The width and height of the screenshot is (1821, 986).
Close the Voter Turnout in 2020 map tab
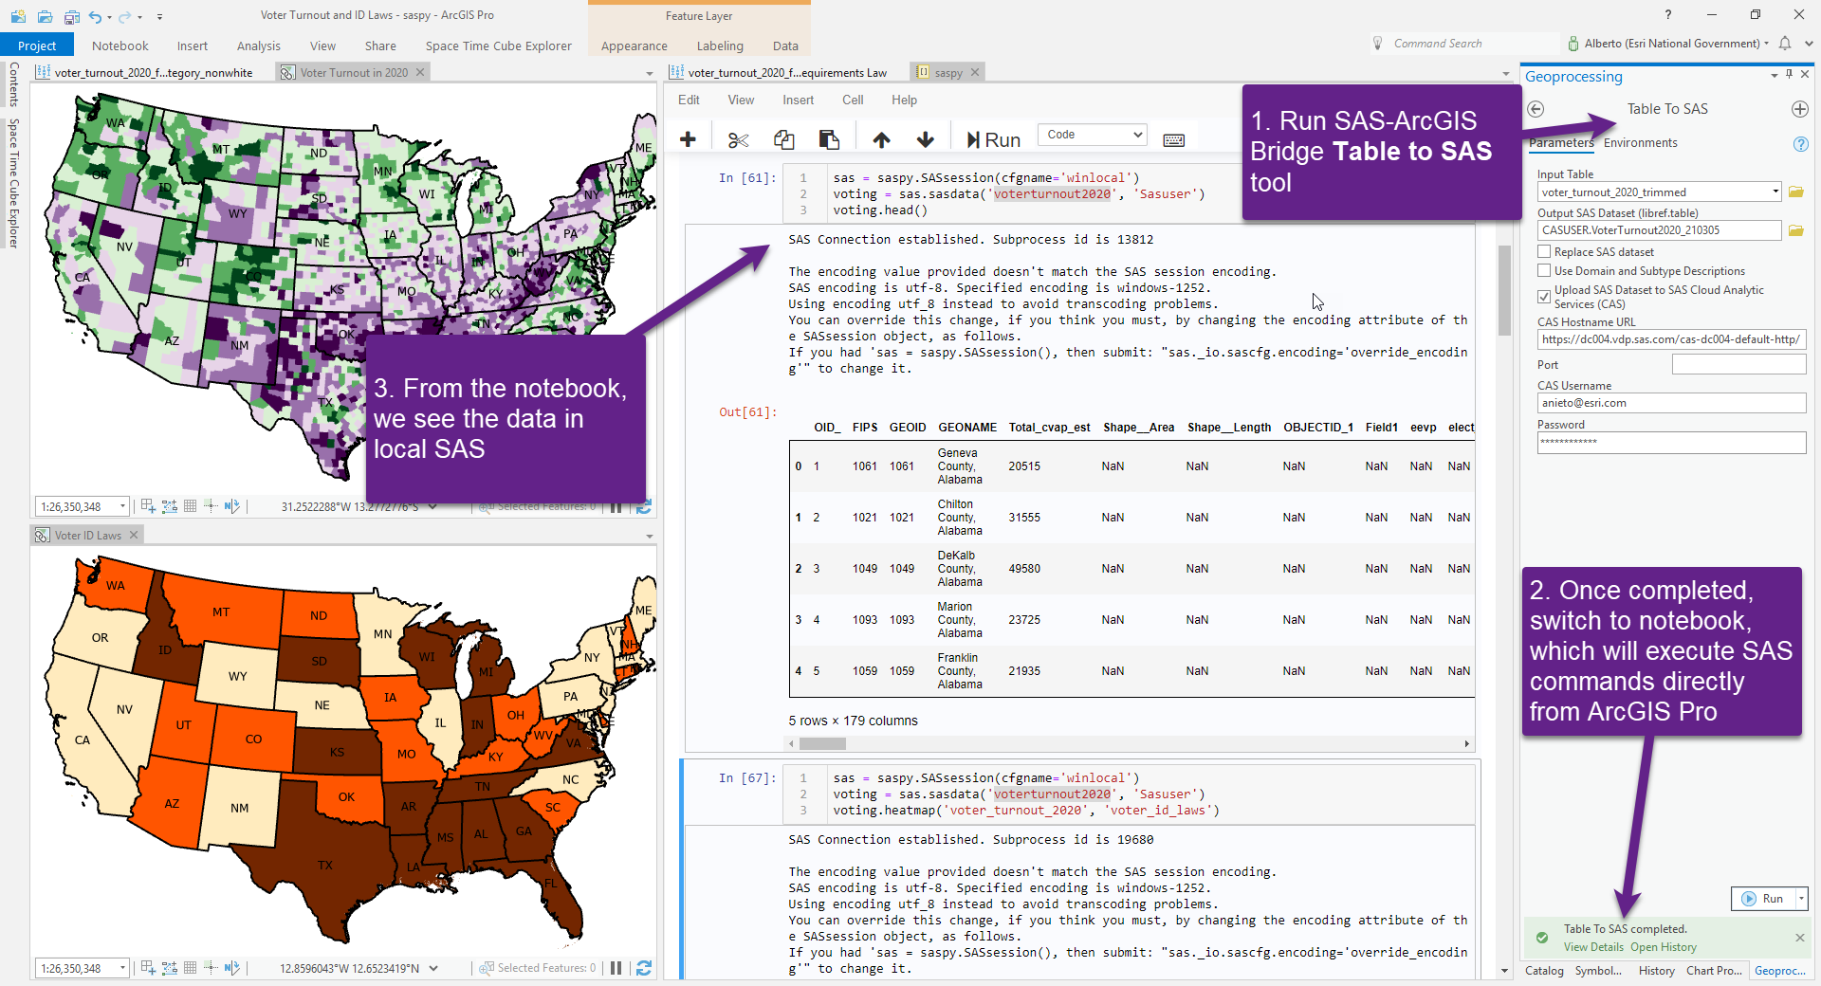(x=420, y=72)
